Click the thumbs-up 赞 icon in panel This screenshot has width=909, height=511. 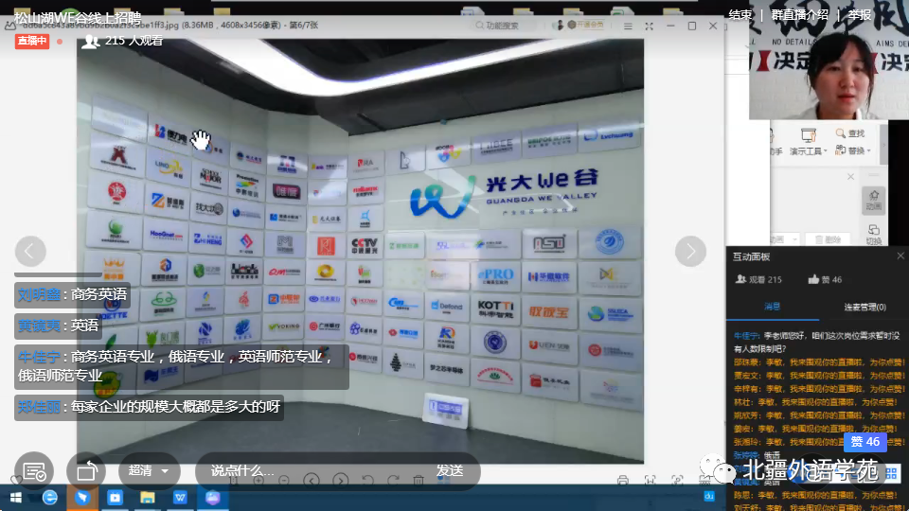pos(813,280)
